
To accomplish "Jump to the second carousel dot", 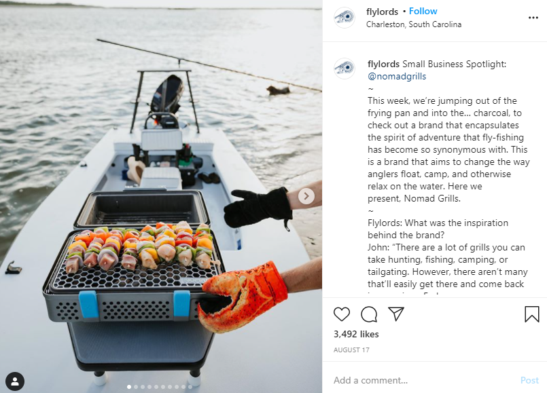I will (x=136, y=387).
